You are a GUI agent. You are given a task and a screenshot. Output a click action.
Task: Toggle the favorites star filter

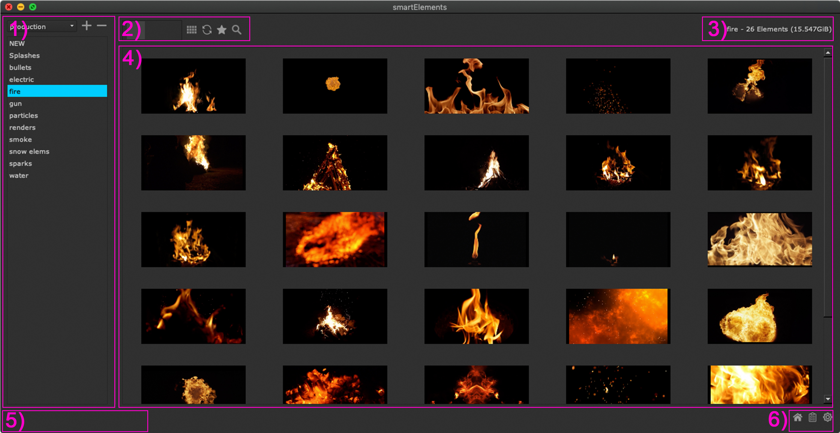222,30
